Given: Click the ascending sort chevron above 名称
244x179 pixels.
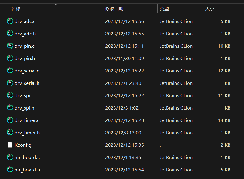Looking at the screenshot, I should [x=56, y=4].
